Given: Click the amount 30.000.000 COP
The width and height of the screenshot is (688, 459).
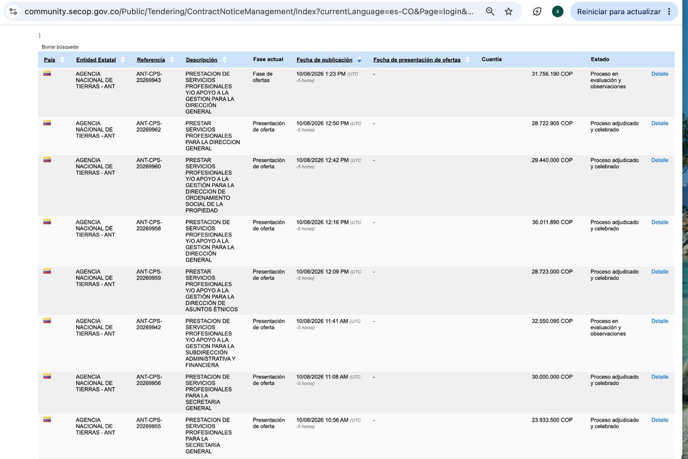Looking at the screenshot, I should point(552,376).
